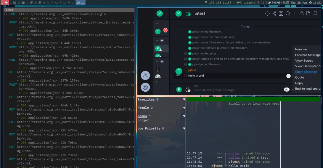Click Remove in the message menu

(x=301, y=50)
